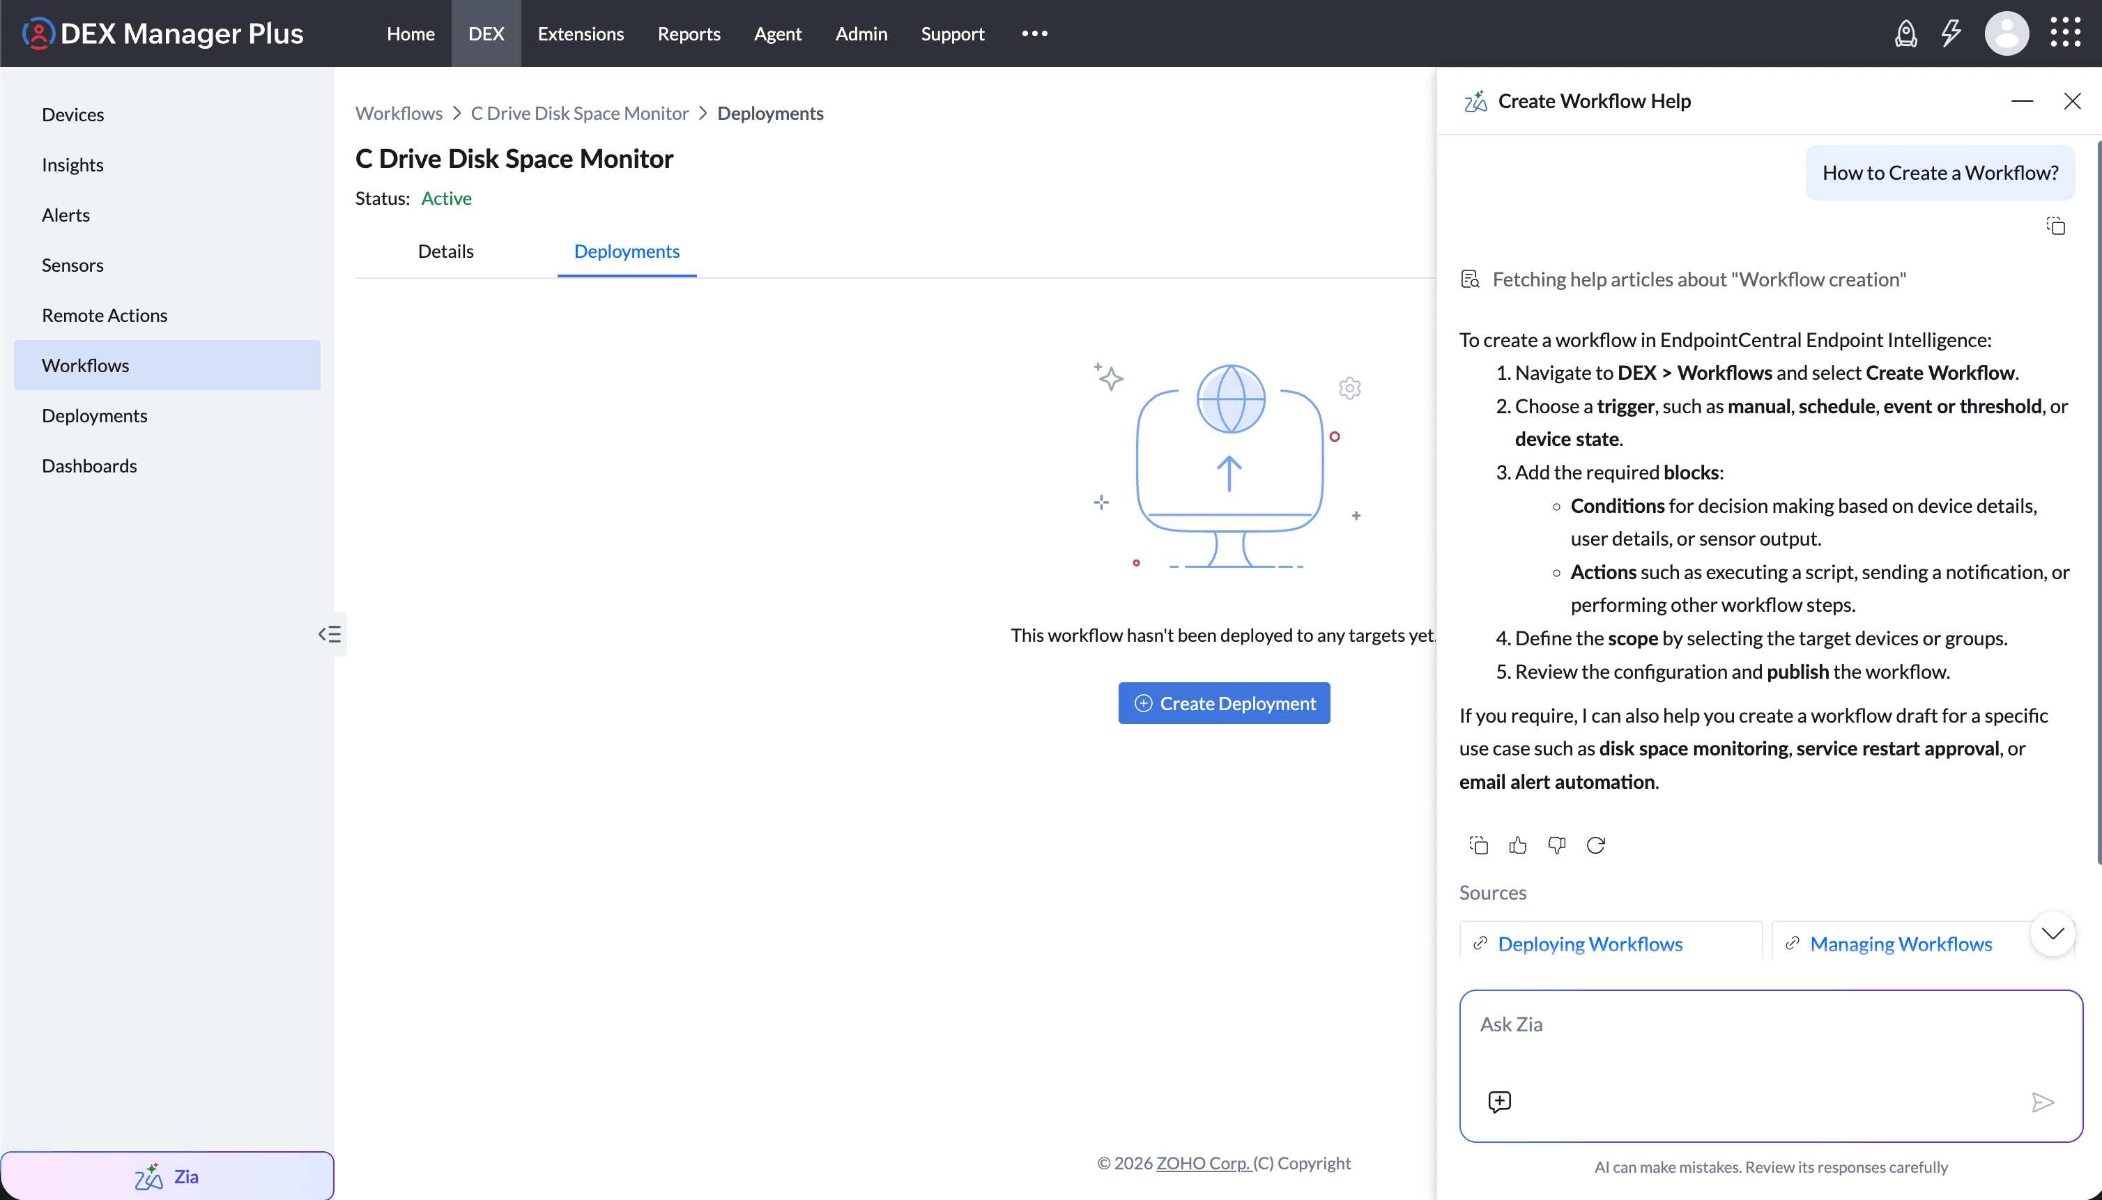Click the Active status text
The height and width of the screenshot is (1200, 2102).
446,199
